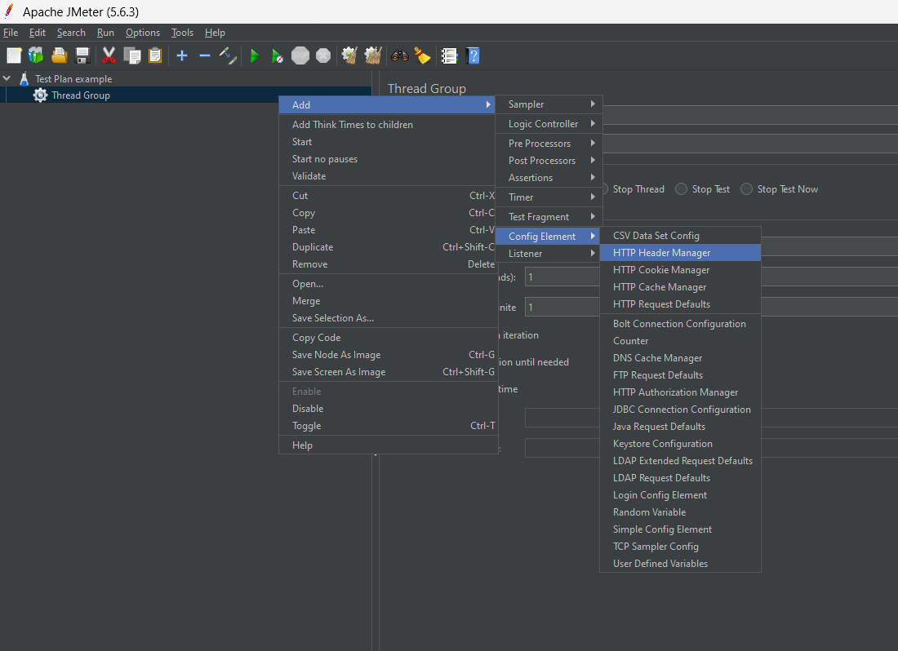
Task: Click the Open file folder icon
Action: click(x=60, y=55)
